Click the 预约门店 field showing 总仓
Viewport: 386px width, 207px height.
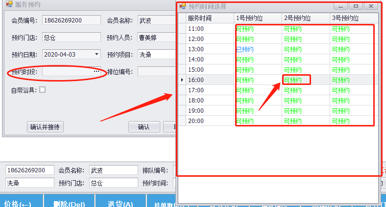pos(72,37)
